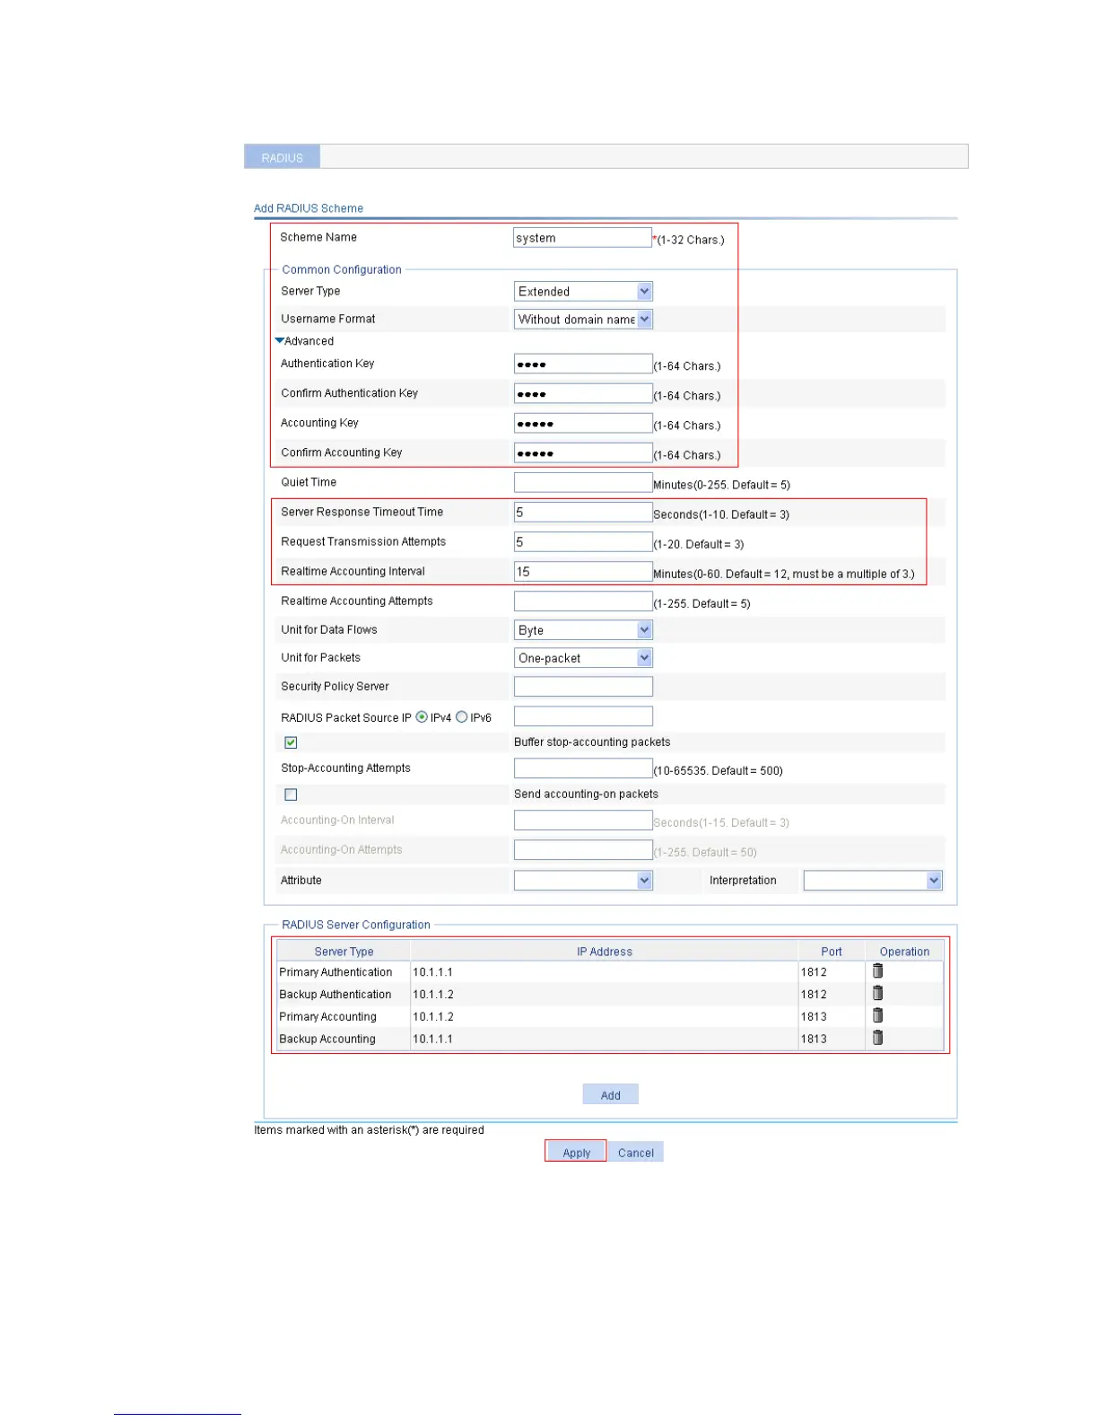Delete the Backup Accounting server entry
The height and width of the screenshot is (1422, 1098).
click(877, 1038)
